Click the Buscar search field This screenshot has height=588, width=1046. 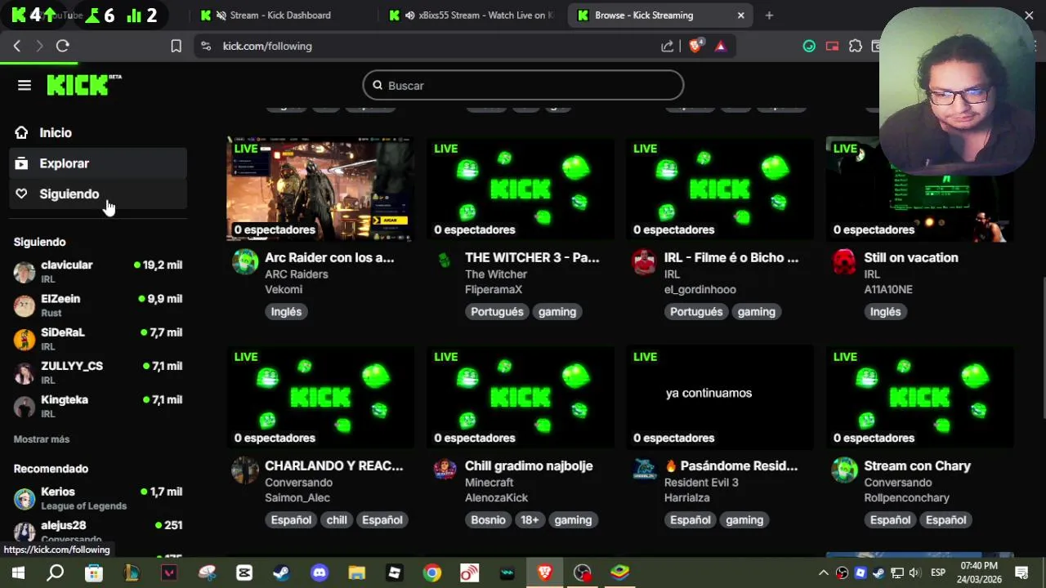(x=523, y=85)
